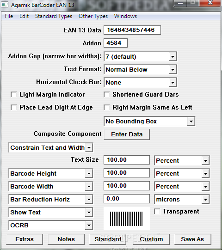Click the Addon input field
The width and height of the screenshot is (222, 250).
coord(116,43)
